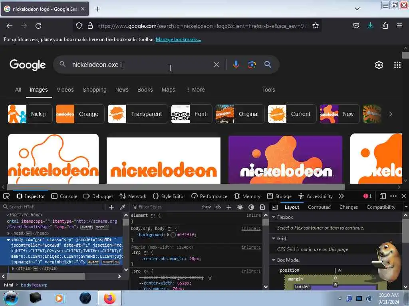Filter by Nick jr chip

[x=30, y=114]
